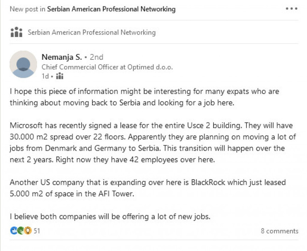Click the Chief Commercial Officer at Optimed headline
Viewport: 307px width, 251px height.
107,67
